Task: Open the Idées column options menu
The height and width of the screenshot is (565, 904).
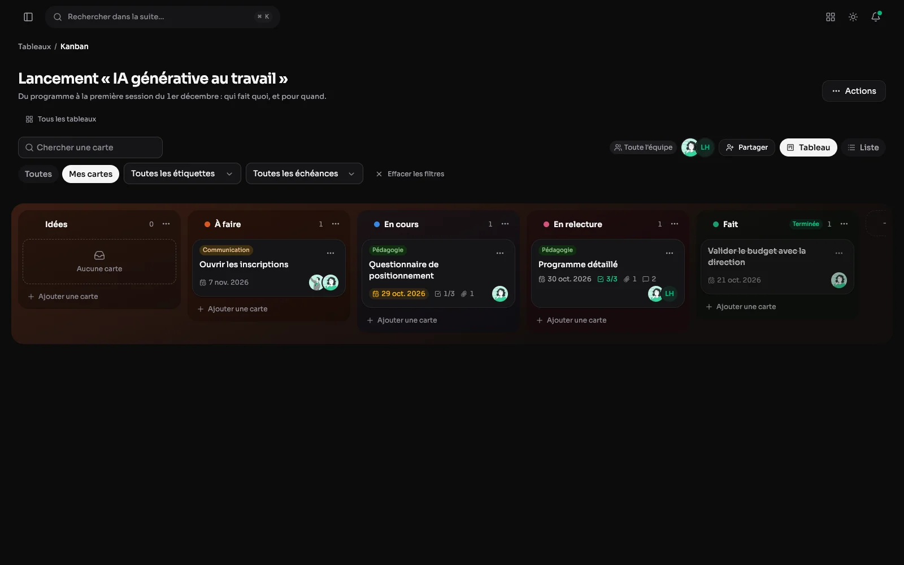Action: tap(166, 224)
